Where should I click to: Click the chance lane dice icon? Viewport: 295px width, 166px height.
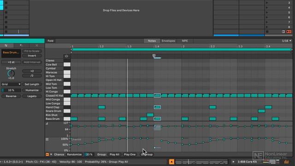point(47,139)
